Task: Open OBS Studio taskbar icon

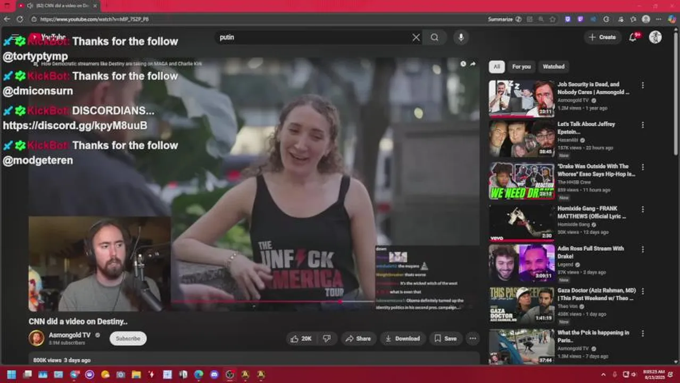Action: pos(230,374)
